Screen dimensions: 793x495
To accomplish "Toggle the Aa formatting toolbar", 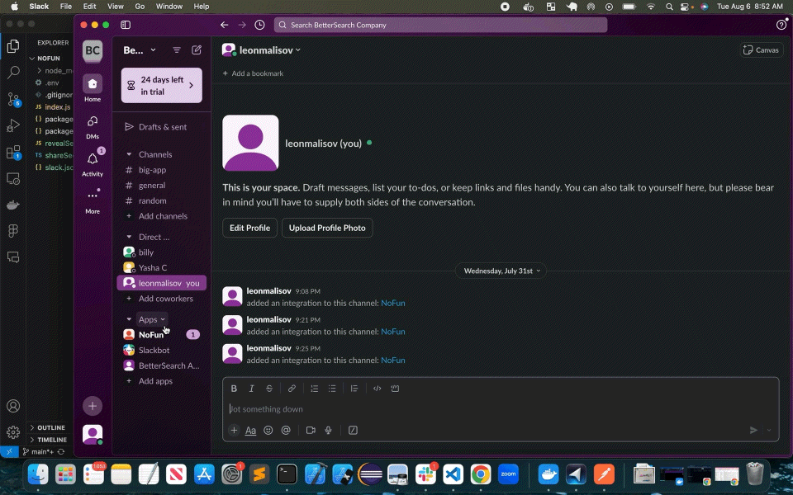I will coord(250,431).
